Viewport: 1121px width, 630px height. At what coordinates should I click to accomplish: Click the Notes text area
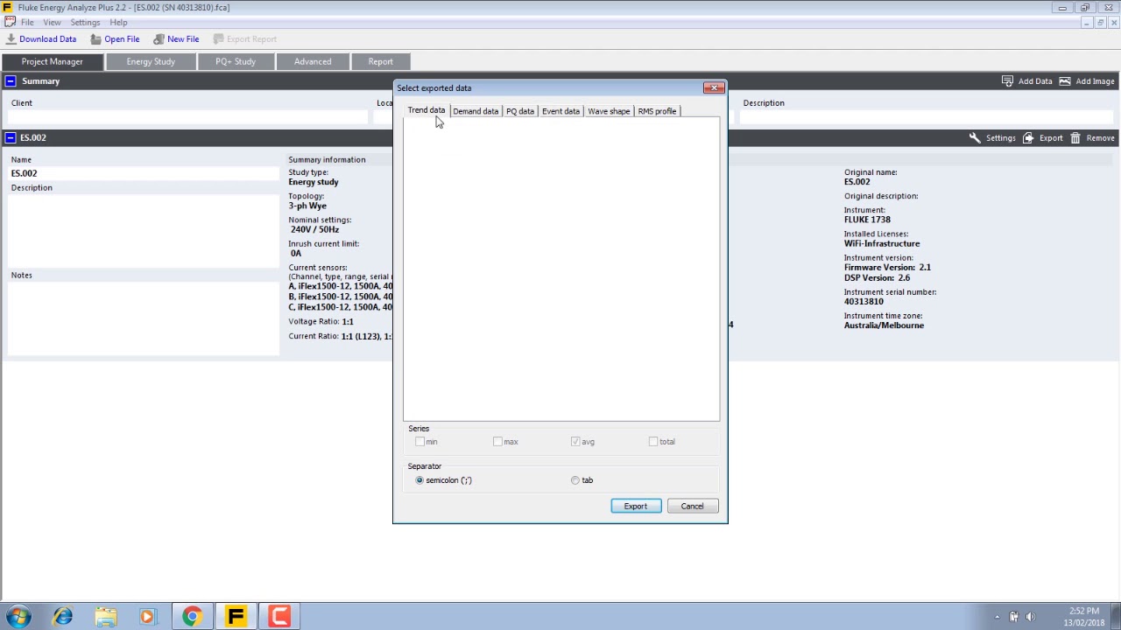coord(145,318)
